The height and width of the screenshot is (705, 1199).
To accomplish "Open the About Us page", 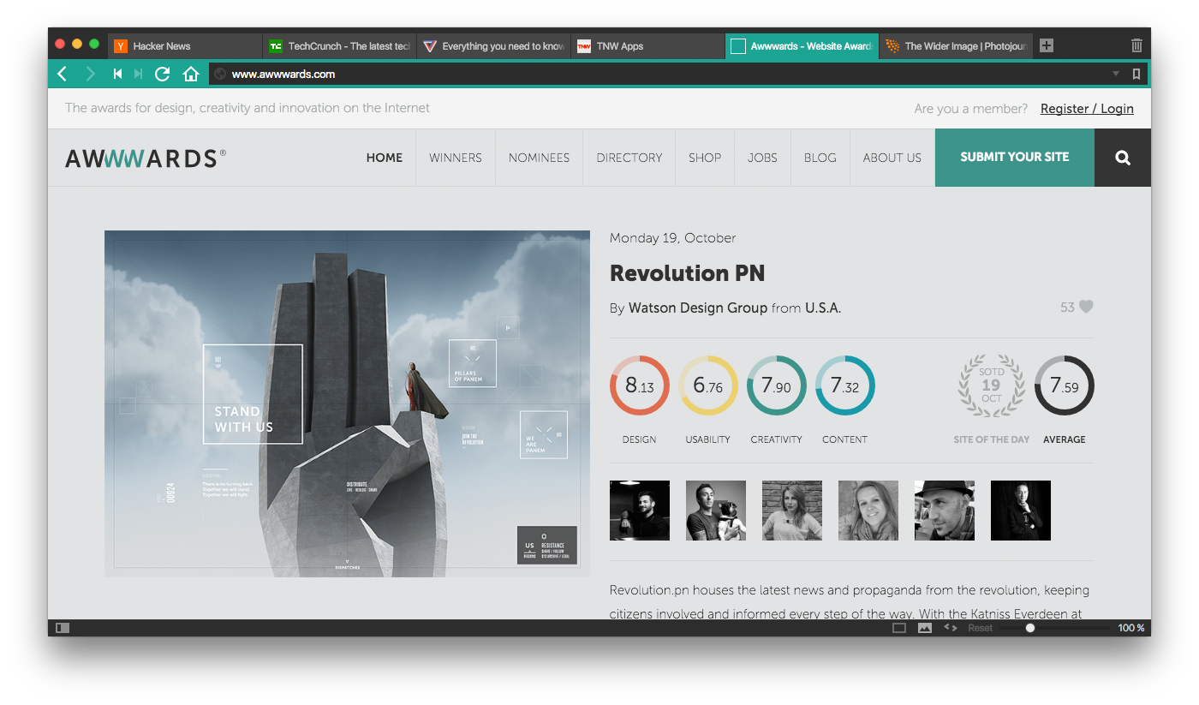I will click(892, 158).
